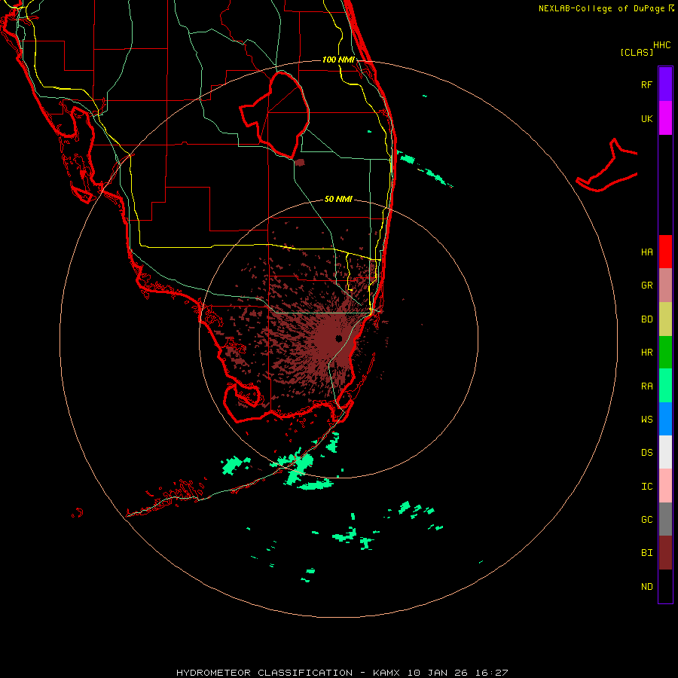Select the BD yellow legend swatch

click(665, 319)
